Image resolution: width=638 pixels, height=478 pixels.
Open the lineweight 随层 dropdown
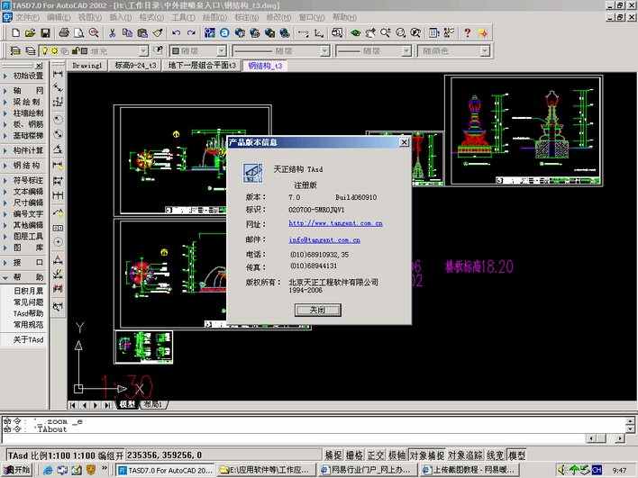[x=406, y=50]
